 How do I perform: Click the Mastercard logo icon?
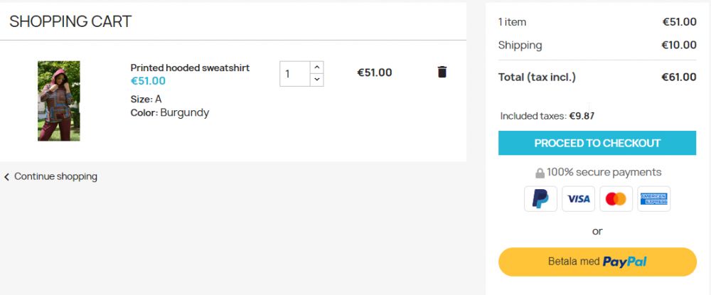(616, 199)
